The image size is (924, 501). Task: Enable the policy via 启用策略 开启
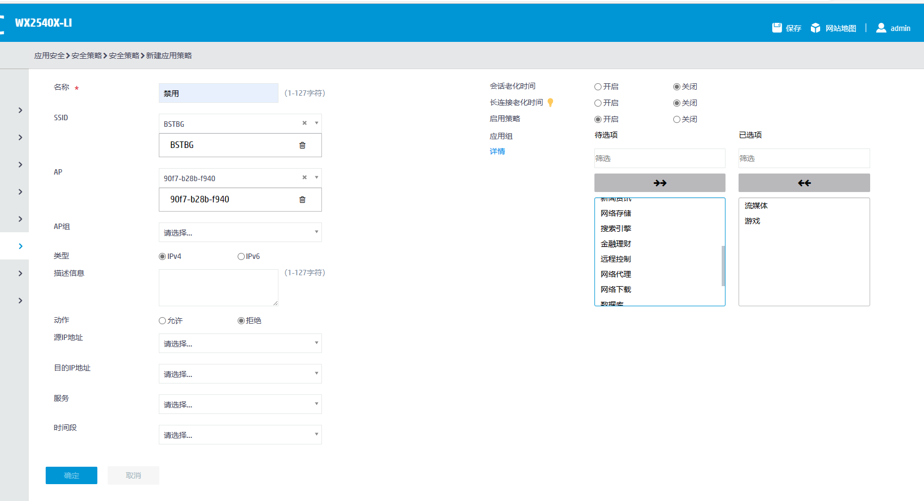point(598,120)
